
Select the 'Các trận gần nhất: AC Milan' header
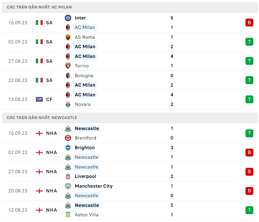pos(39,7)
